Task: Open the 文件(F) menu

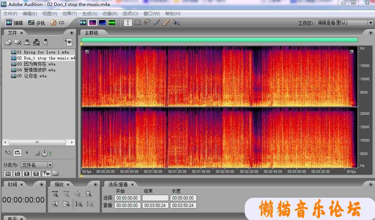Action: (10, 14)
